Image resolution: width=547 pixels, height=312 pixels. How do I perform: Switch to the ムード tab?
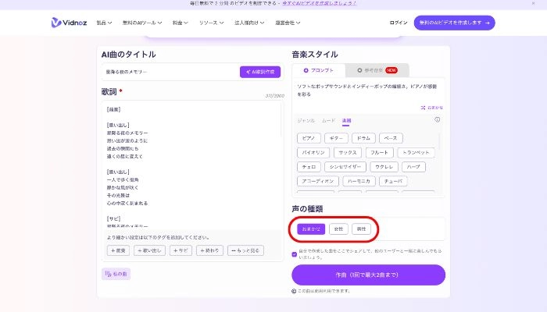pos(328,120)
